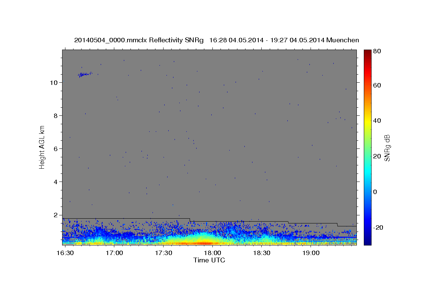This screenshot has width=441, height=294.
Task: Click the 17:30 time tick label
Action: [164, 253]
